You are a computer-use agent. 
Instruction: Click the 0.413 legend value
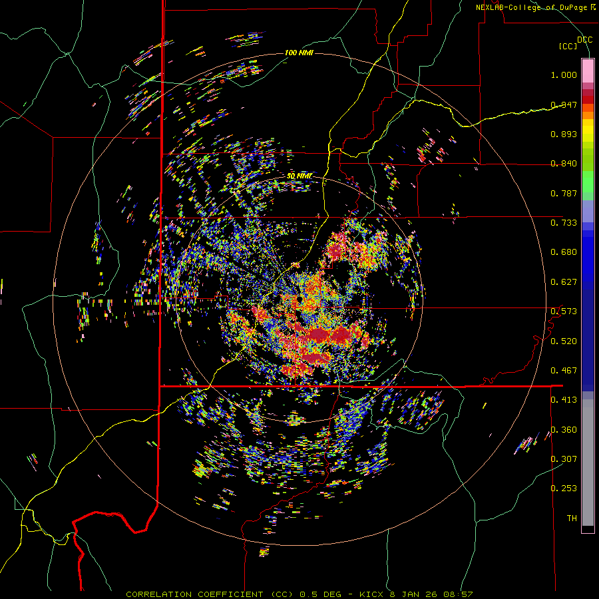click(x=564, y=400)
